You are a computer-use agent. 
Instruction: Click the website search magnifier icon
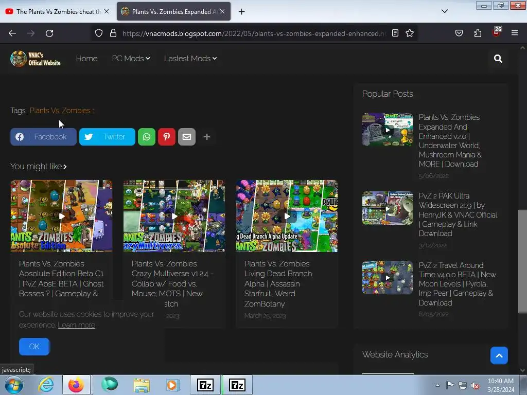tap(498, 59)
